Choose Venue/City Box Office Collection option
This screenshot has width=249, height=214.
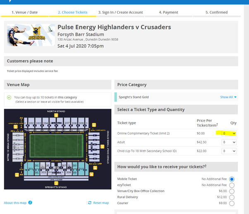click(232, 191)
